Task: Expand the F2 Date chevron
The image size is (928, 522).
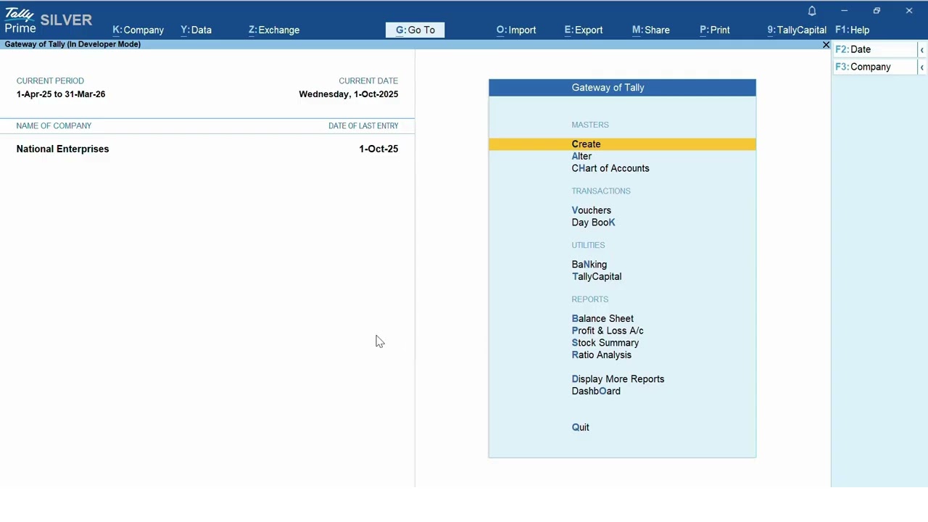Action: point(921,49)
